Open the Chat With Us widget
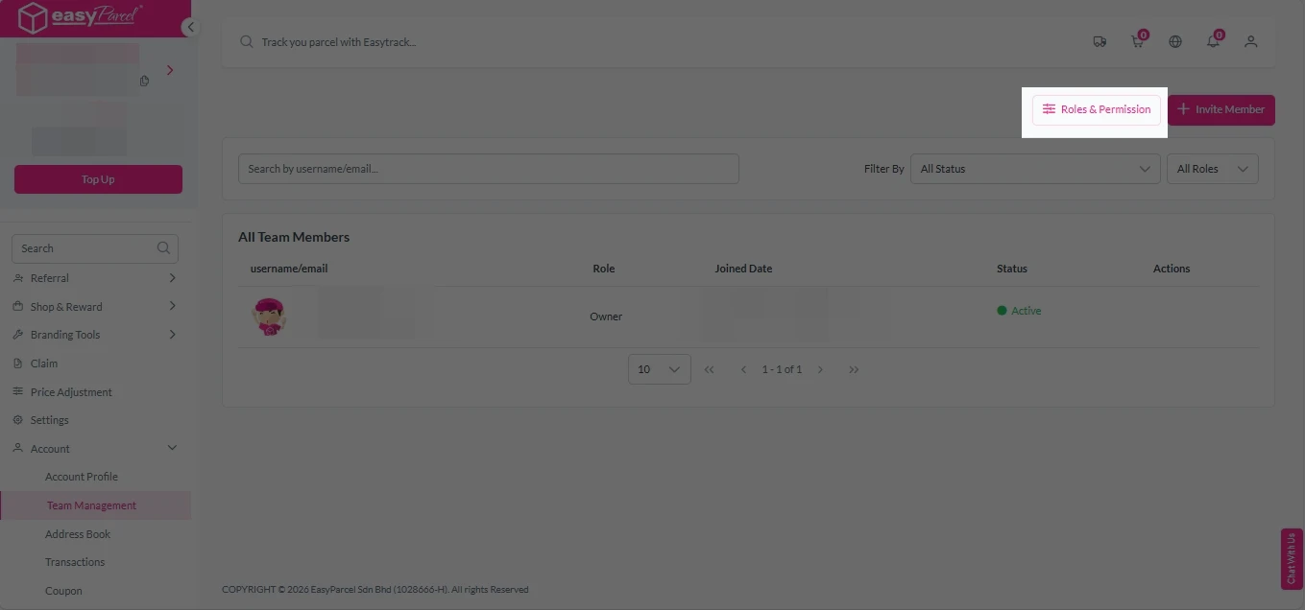This screenshot has width=1305, height=610. click(1292, 558)
